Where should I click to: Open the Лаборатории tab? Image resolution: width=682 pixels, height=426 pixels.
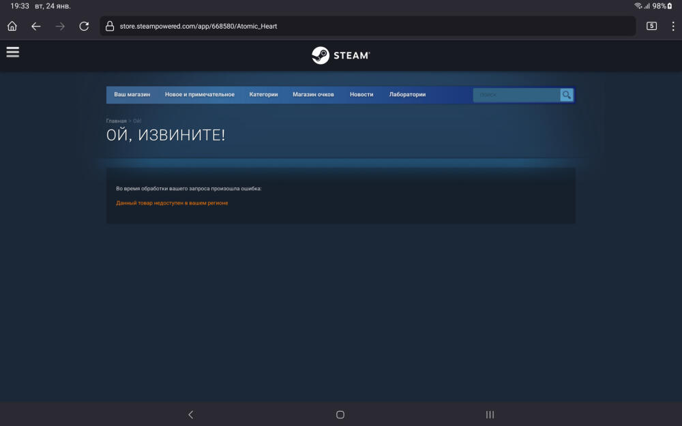point(407,94)
